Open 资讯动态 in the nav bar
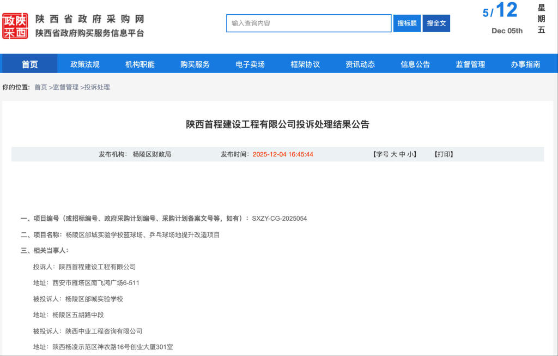Image resolution: width=558 pixels, height=356 pixels. [360, 64]
